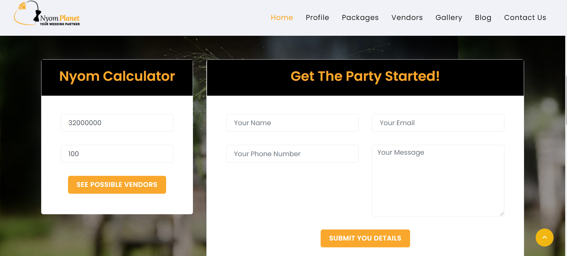Click inside the Your Message textarea
This screenshot has width=567, height=256.
(438, 181)
